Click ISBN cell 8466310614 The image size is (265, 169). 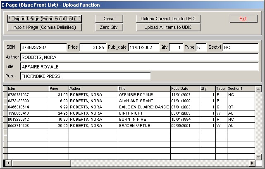pyautogui.click(x=28, y=107)
